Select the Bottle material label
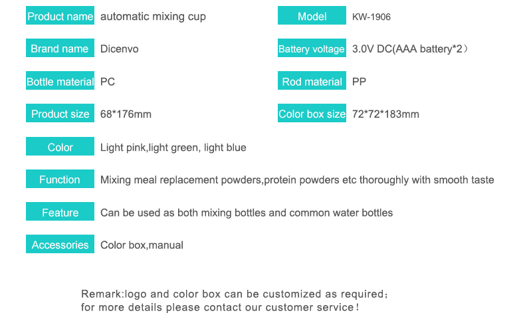The width and height of the screenshot is (525, 327). tap(60, 80)
